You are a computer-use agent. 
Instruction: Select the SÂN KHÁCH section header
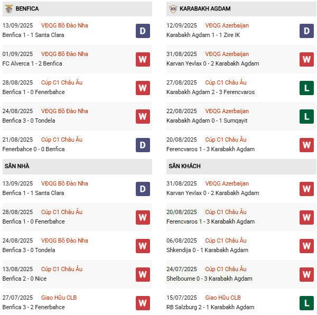184,166
